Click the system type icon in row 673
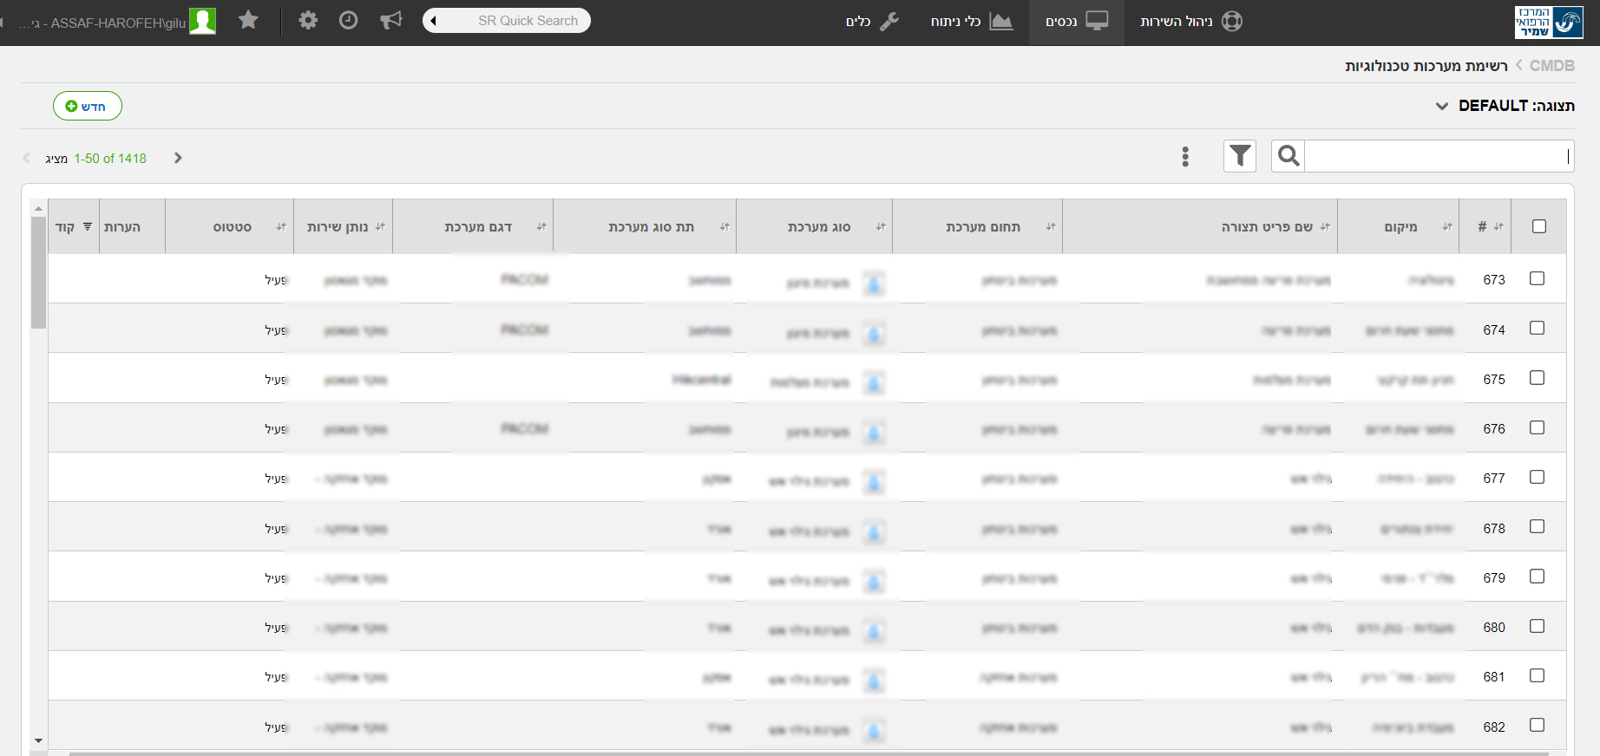1600x756 pixels. click(874, 283)
